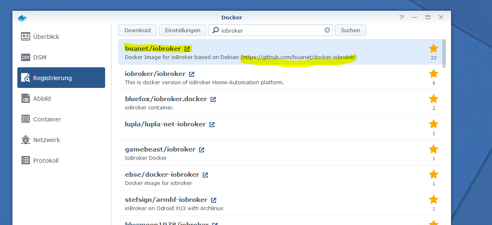Select the iobroker/iobroker result title

click(x=155, y=74)
